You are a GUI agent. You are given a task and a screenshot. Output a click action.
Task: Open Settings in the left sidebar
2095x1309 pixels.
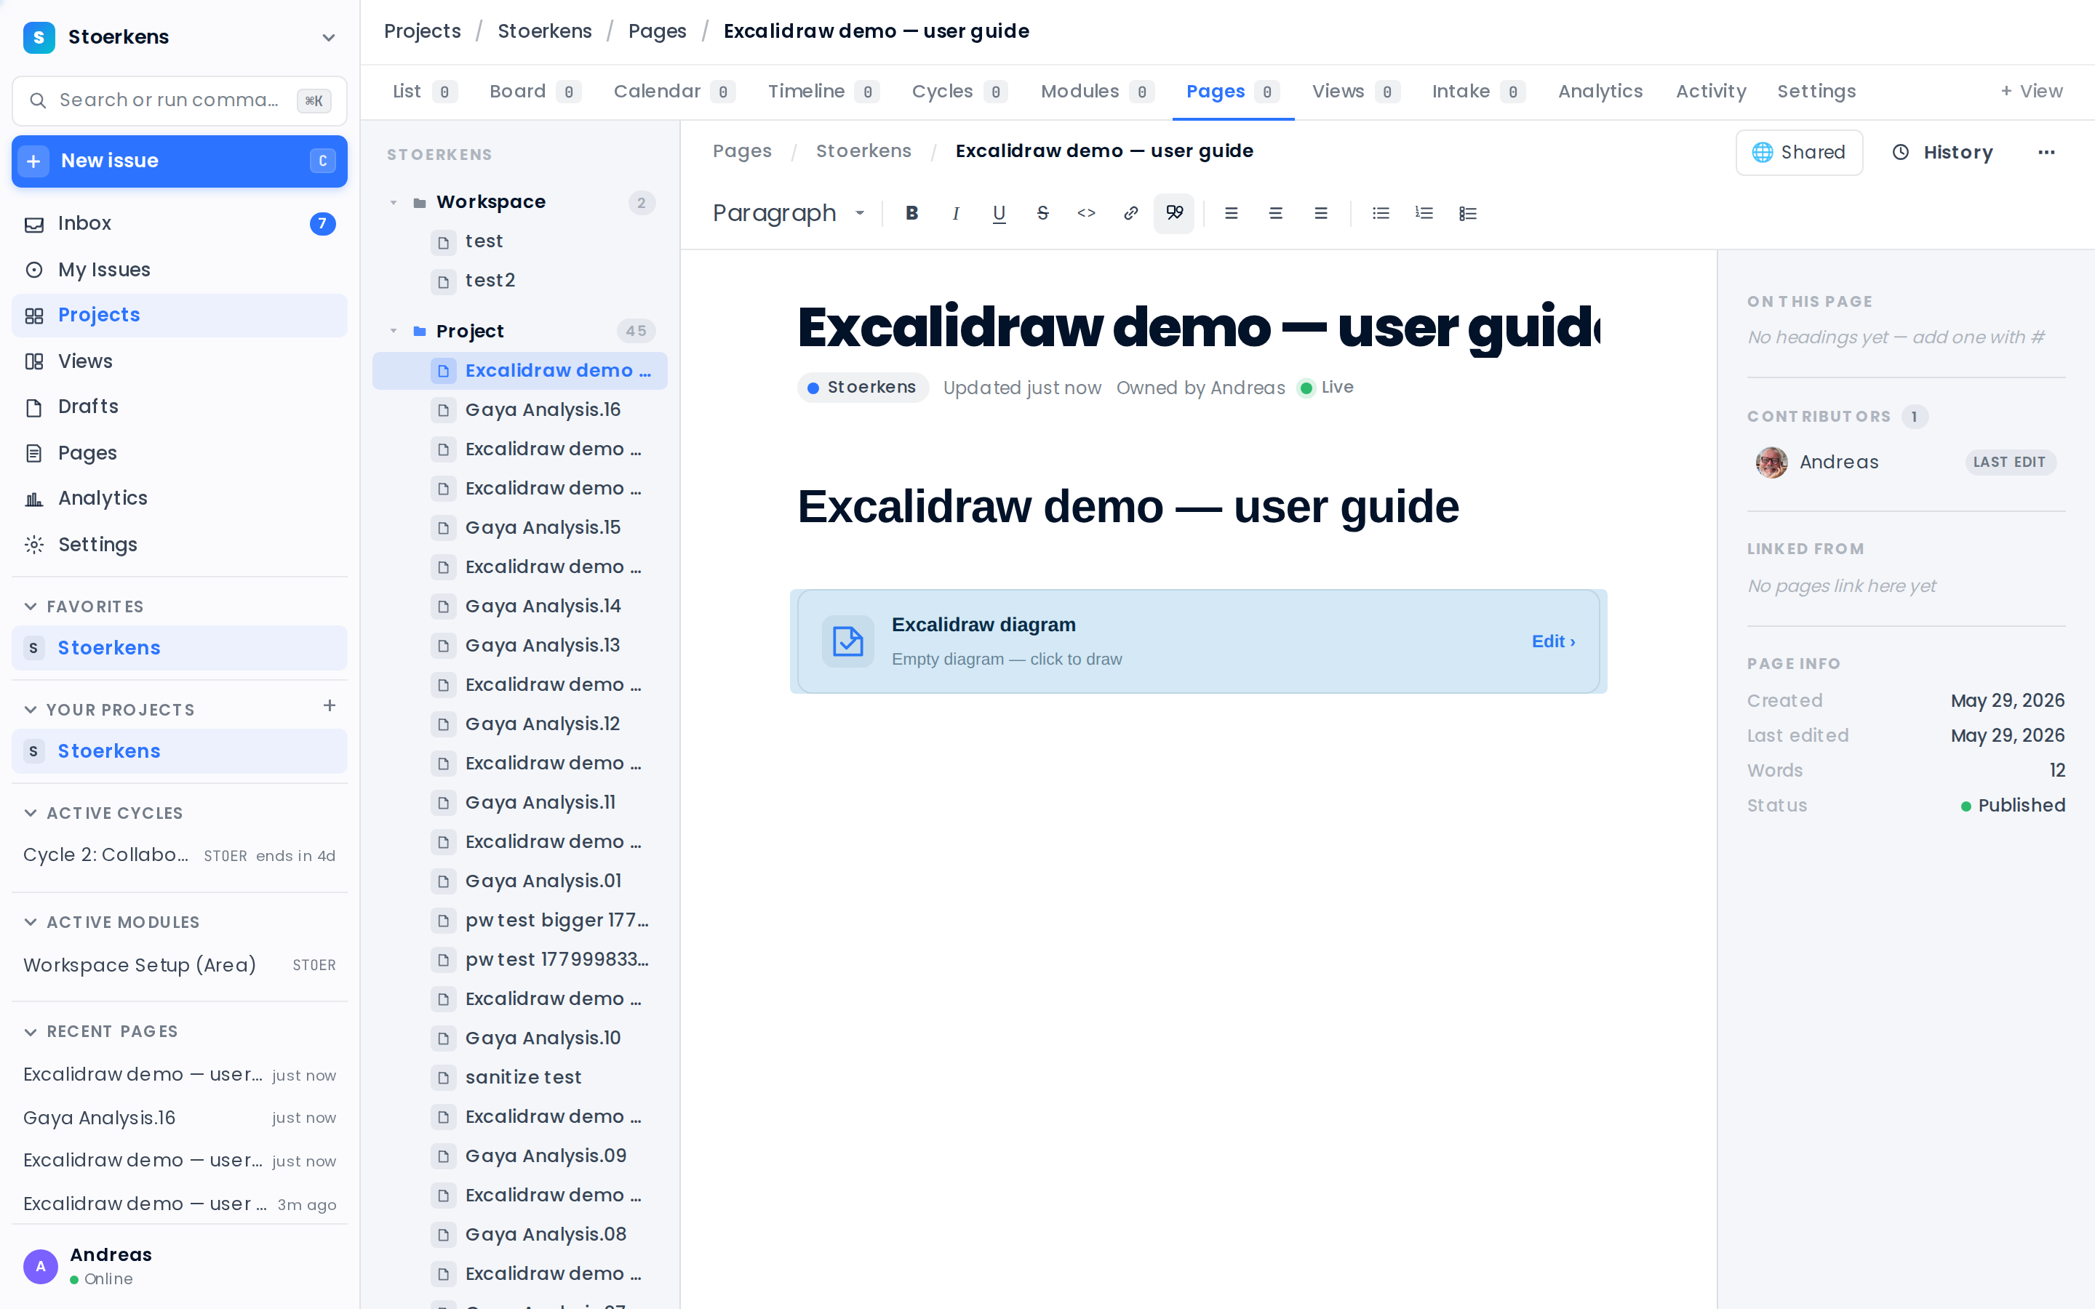pyautogui.click(x=179, y=545)
